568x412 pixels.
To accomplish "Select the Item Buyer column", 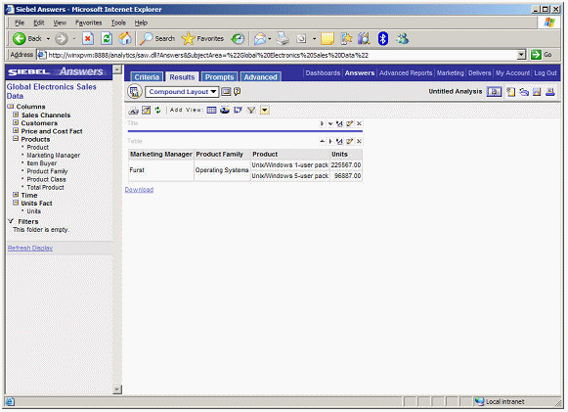I will [42, 163].
